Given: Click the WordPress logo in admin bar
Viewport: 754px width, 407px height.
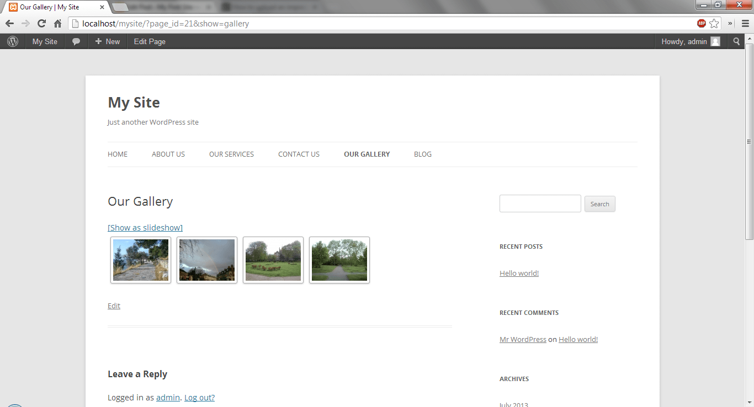Looking at the screenshot, I should point(13,41).
